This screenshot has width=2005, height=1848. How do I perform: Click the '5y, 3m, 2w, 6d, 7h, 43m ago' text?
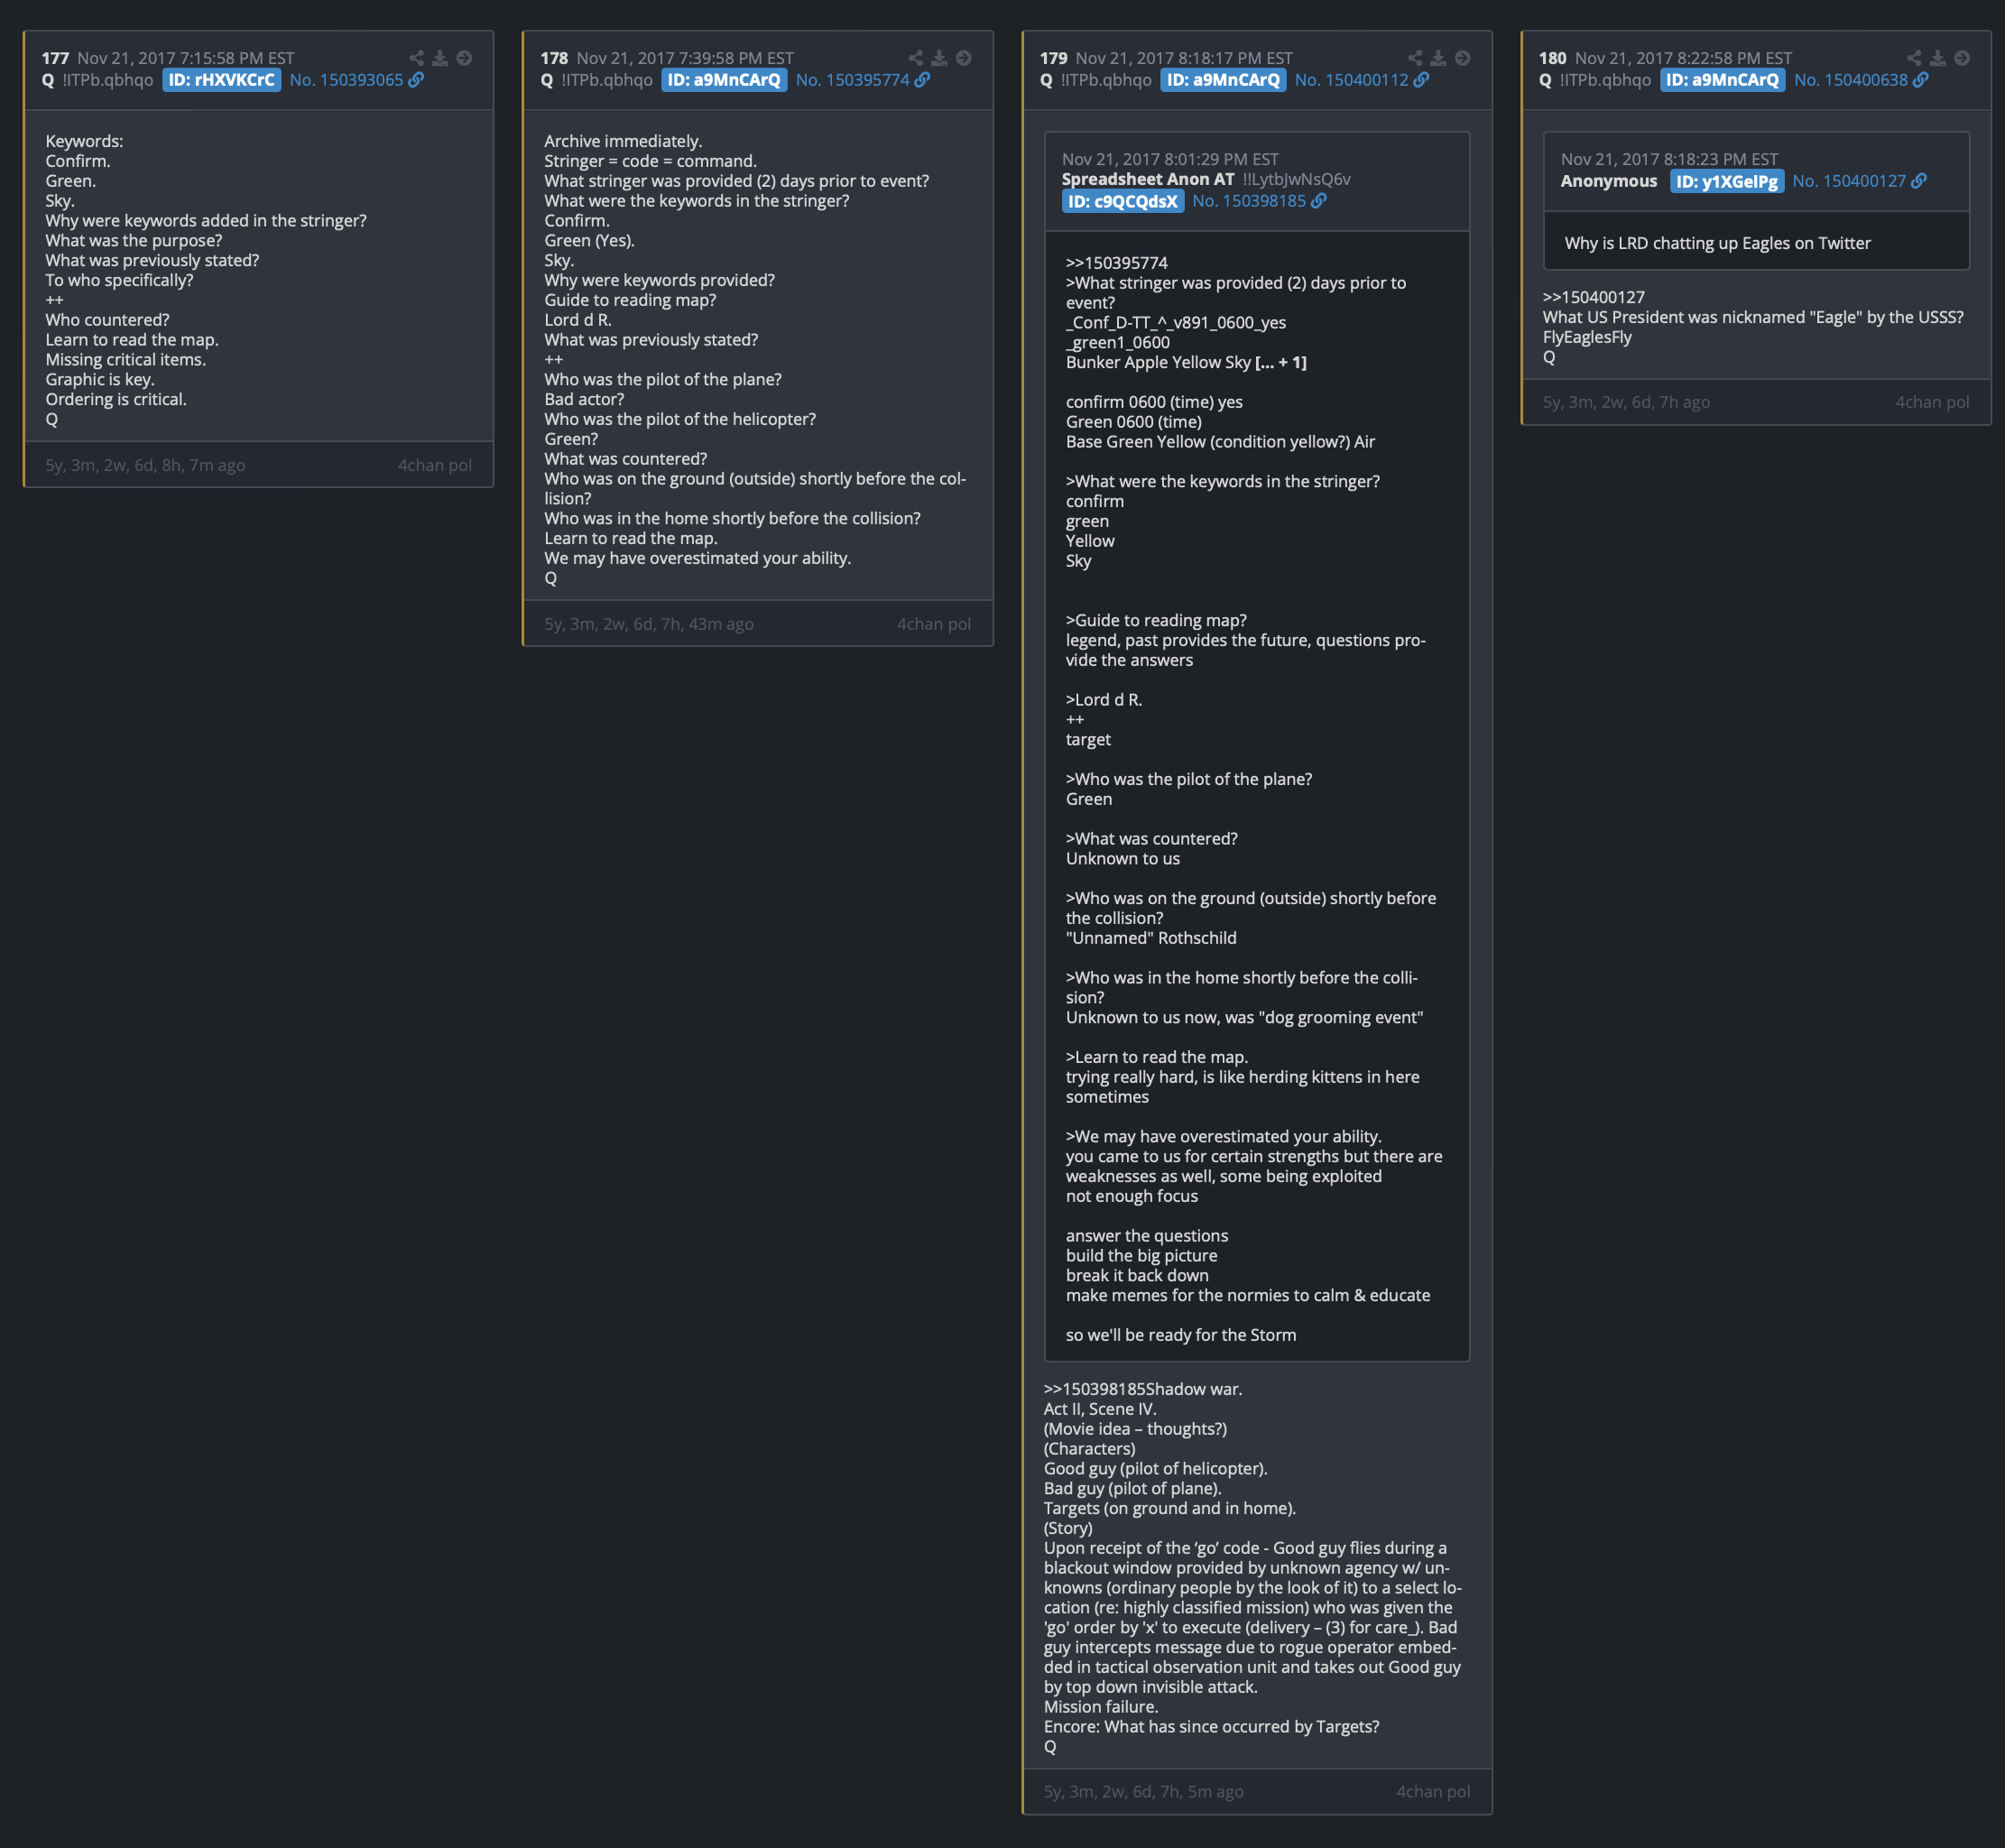(x=649, y=624)
